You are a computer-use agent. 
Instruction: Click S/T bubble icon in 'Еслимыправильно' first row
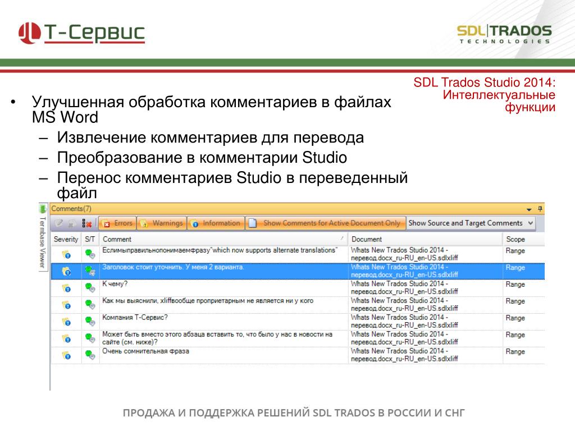(x=90, y=254)
